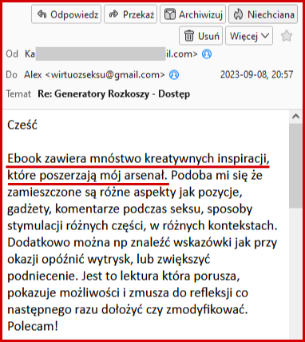The width and height of the screenshot is (305, 342).
Task: Click the greeting text Cześć
Action: click(22, 125)
